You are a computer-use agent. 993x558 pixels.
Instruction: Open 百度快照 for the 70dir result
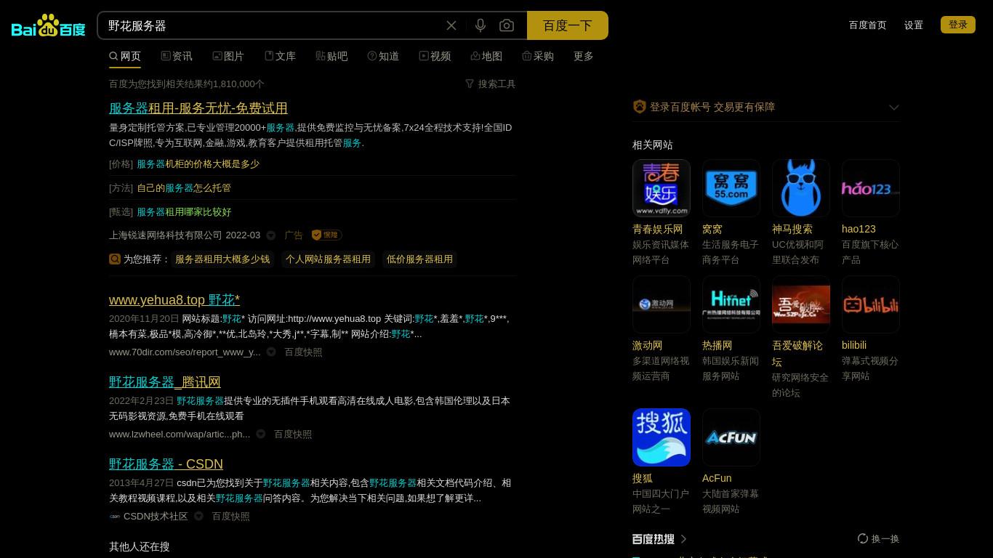tap(303, 352)
